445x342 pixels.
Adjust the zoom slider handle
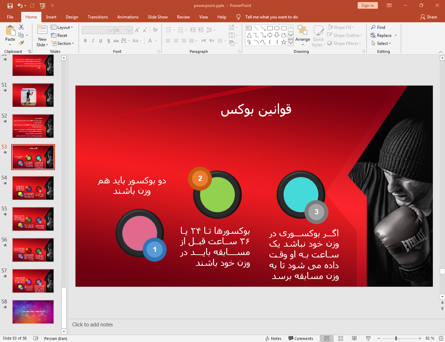pos(396,338)
